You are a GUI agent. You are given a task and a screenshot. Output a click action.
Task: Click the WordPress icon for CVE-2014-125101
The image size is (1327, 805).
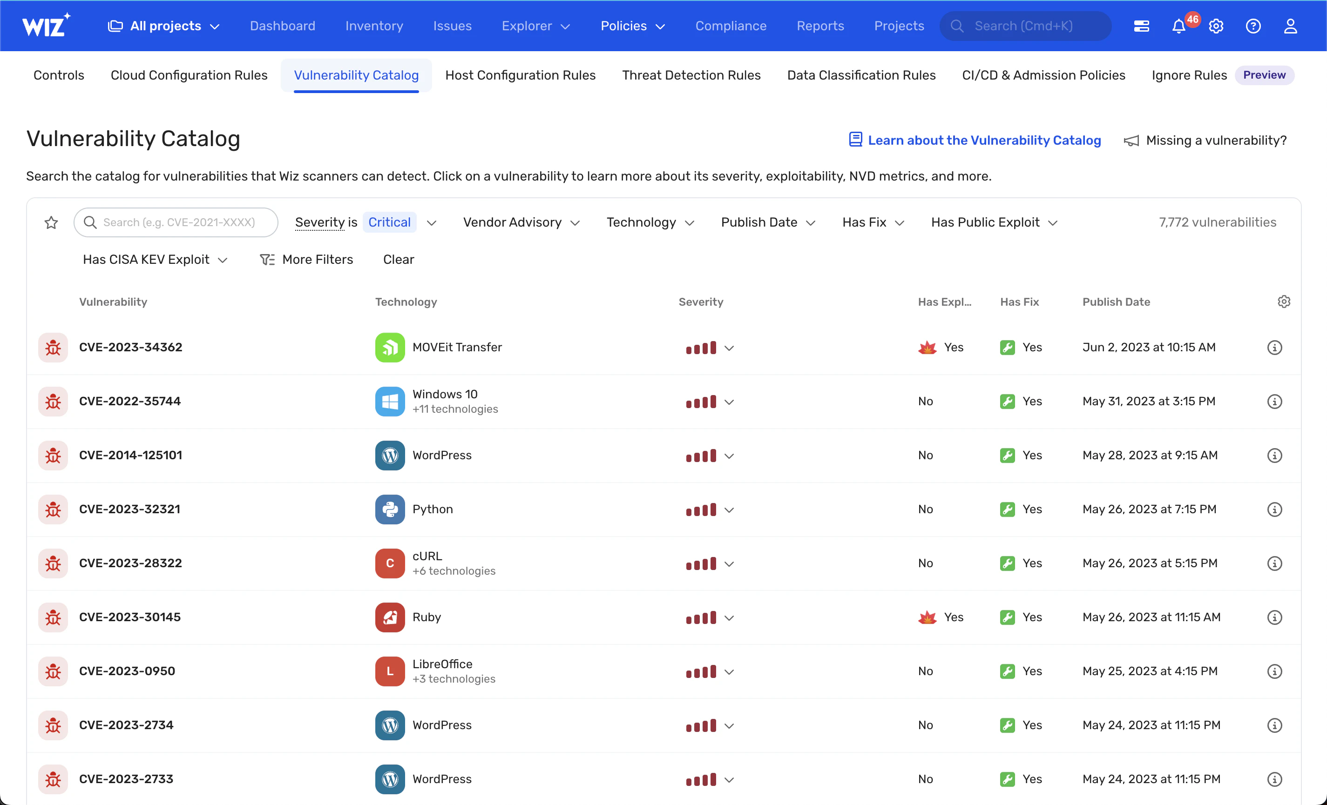[x=390, y=456]
